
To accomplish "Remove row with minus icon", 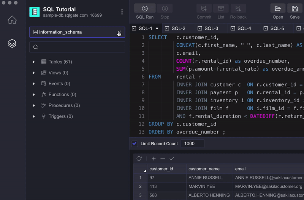I will (x=163, y=159).
